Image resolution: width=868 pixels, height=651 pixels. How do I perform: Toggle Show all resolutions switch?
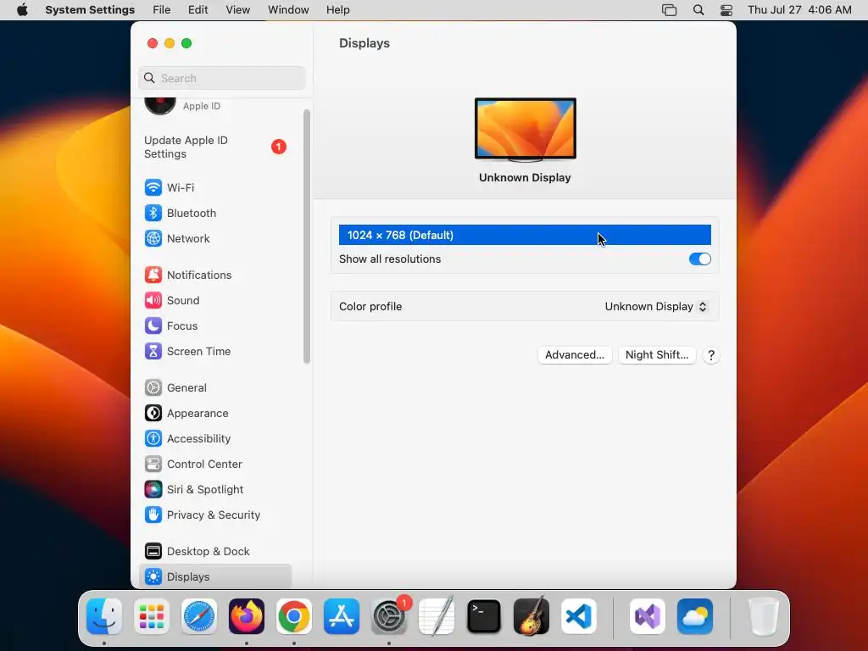[x=699, y=259]
